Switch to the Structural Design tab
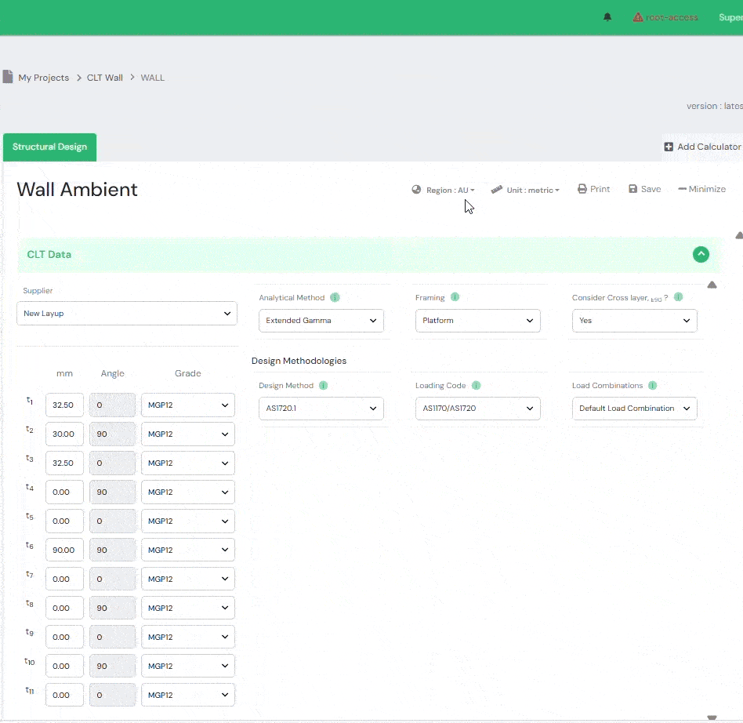The image size is (743, 723). (x=49, y=147)
